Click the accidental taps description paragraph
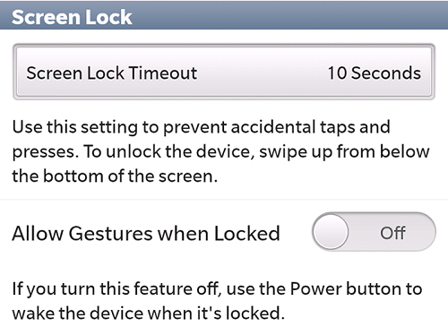 tap(220, 151)
